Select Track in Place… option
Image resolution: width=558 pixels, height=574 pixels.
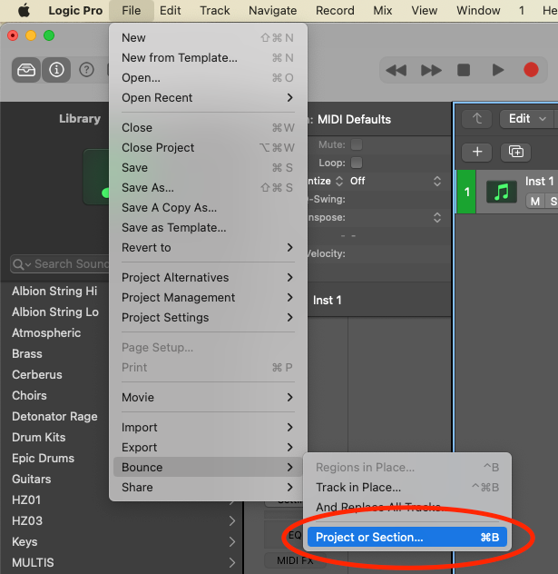click(x=407, y=487)
